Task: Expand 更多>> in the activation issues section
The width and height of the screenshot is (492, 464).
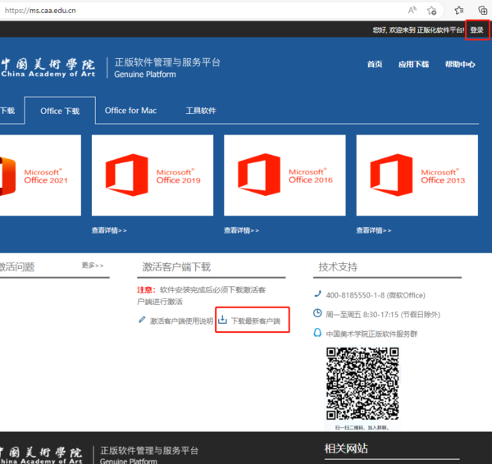Action: tap(93, 266)
